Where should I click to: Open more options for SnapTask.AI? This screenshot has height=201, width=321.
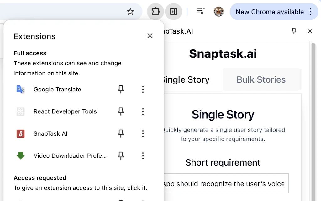click(x=143, y=134)
